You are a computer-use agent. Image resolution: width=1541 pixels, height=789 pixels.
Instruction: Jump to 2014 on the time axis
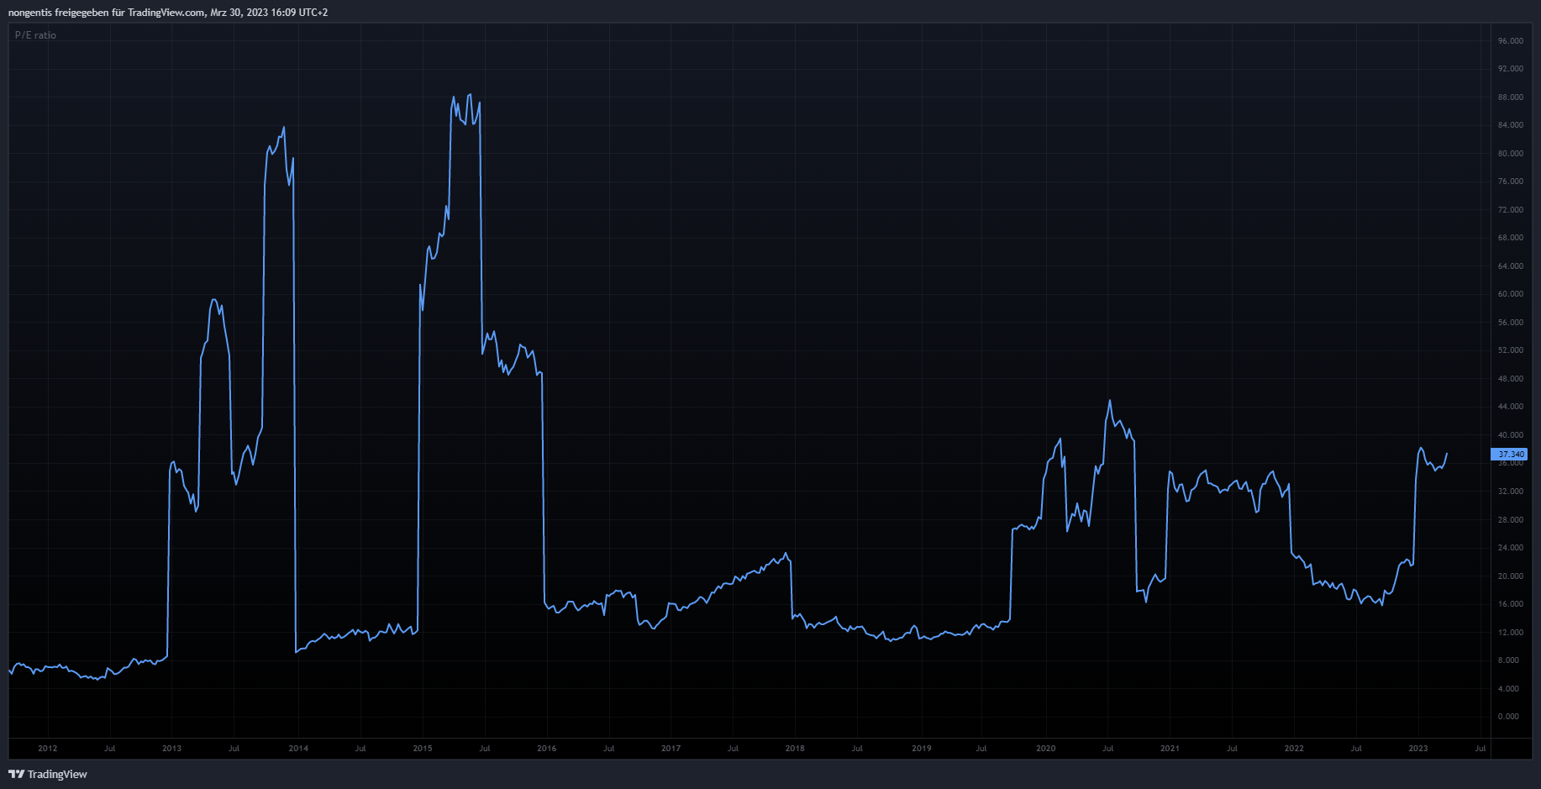pos(298,748)
